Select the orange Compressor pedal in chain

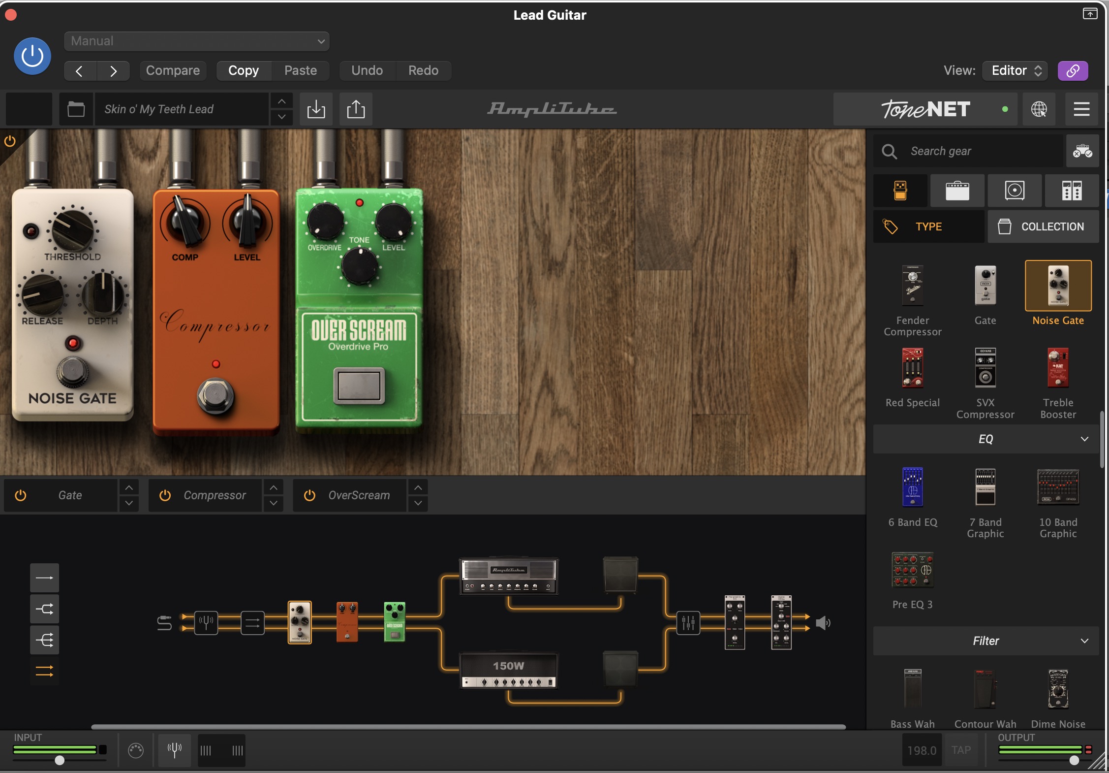click(347, 622)
